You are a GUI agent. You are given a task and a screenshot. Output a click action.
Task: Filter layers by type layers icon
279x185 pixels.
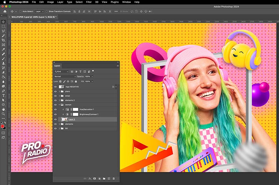pos(81,71)
